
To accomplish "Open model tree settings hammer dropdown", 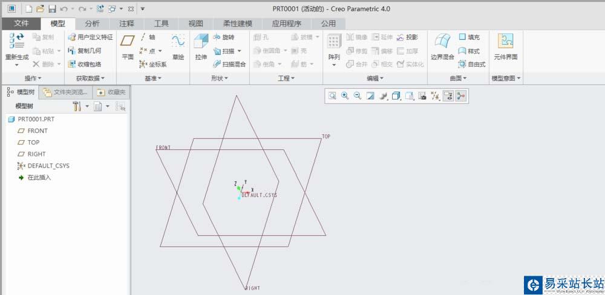I will [x=87, y=106].
